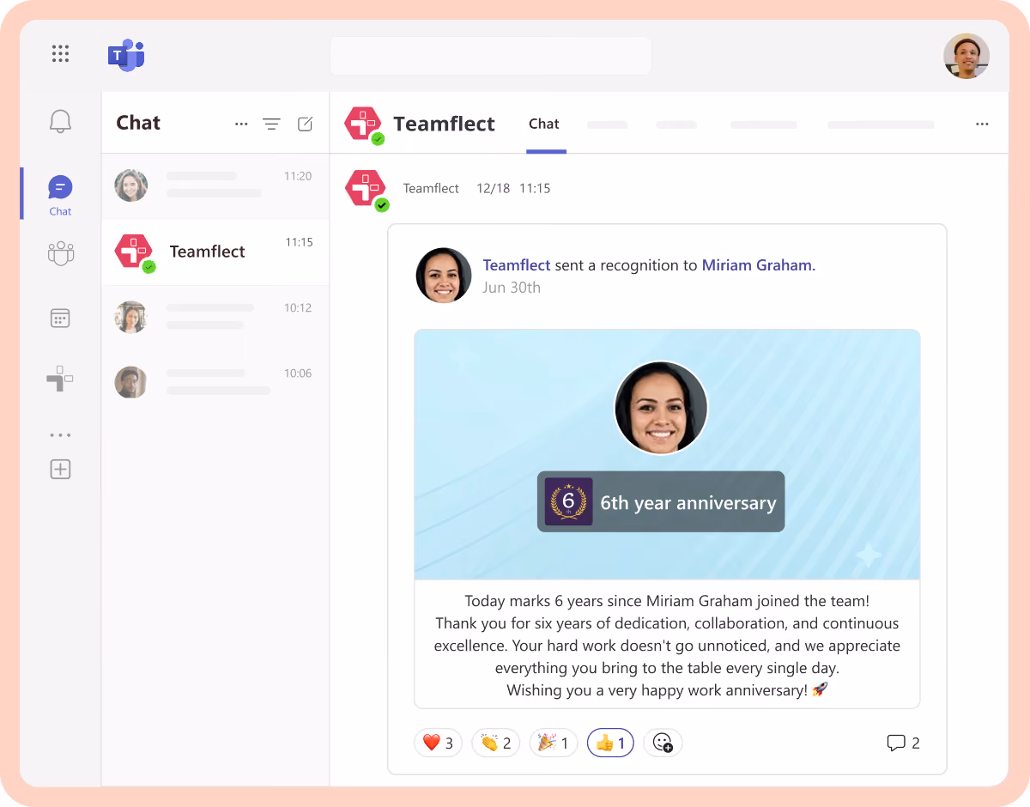Click the large Miriam Graham photo on the banner
The width and height of the screenshot is (1030, 807).
coord(661,408)
